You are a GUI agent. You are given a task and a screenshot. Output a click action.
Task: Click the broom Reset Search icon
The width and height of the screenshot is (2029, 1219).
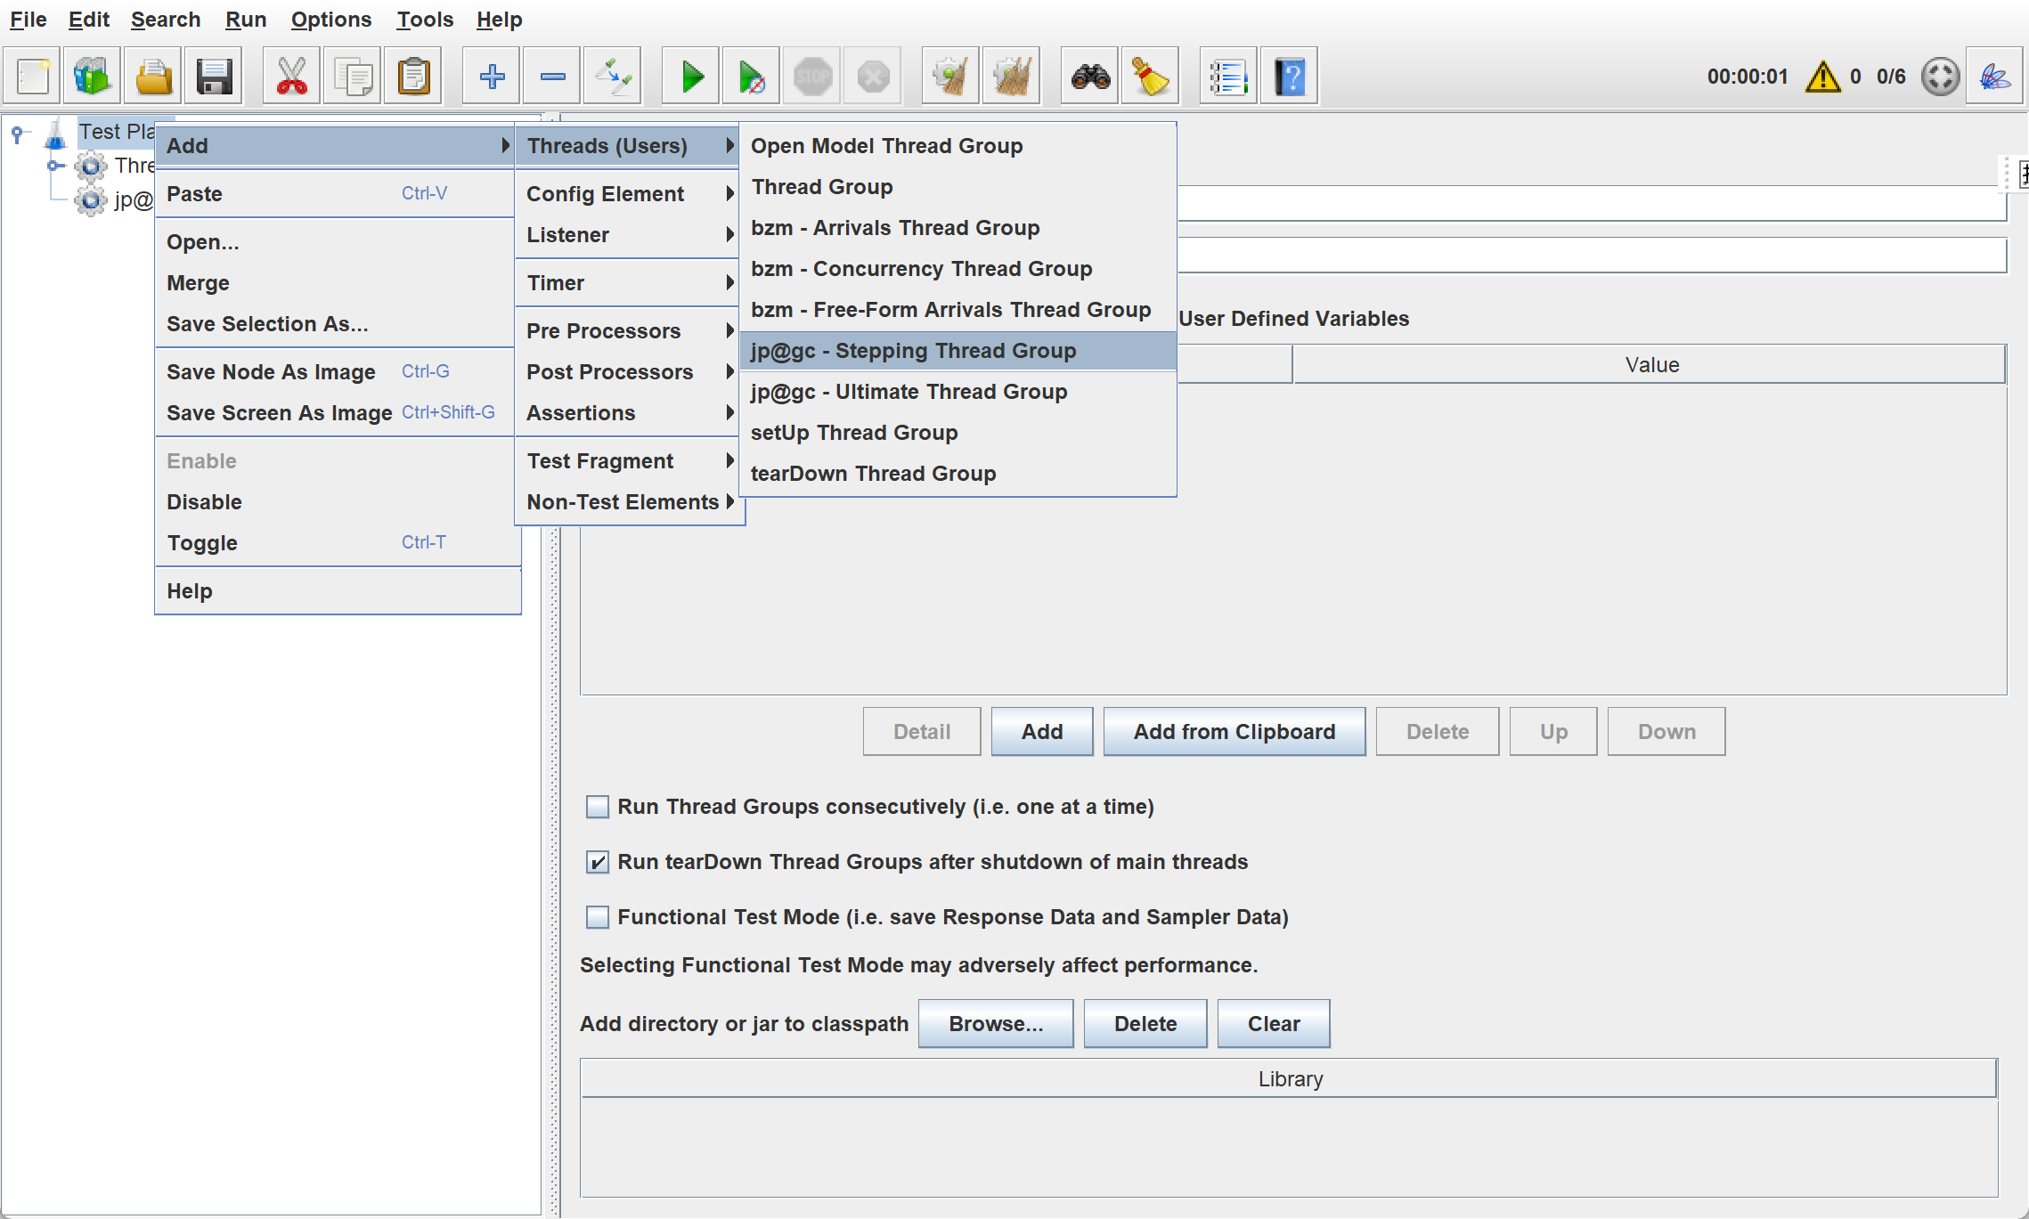[1150, 77]
